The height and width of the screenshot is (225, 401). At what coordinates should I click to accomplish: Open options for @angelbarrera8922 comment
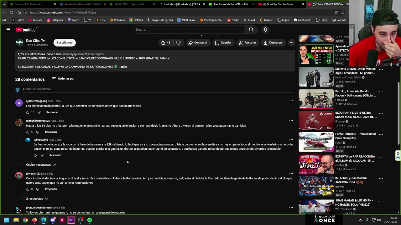coord(291,121)
